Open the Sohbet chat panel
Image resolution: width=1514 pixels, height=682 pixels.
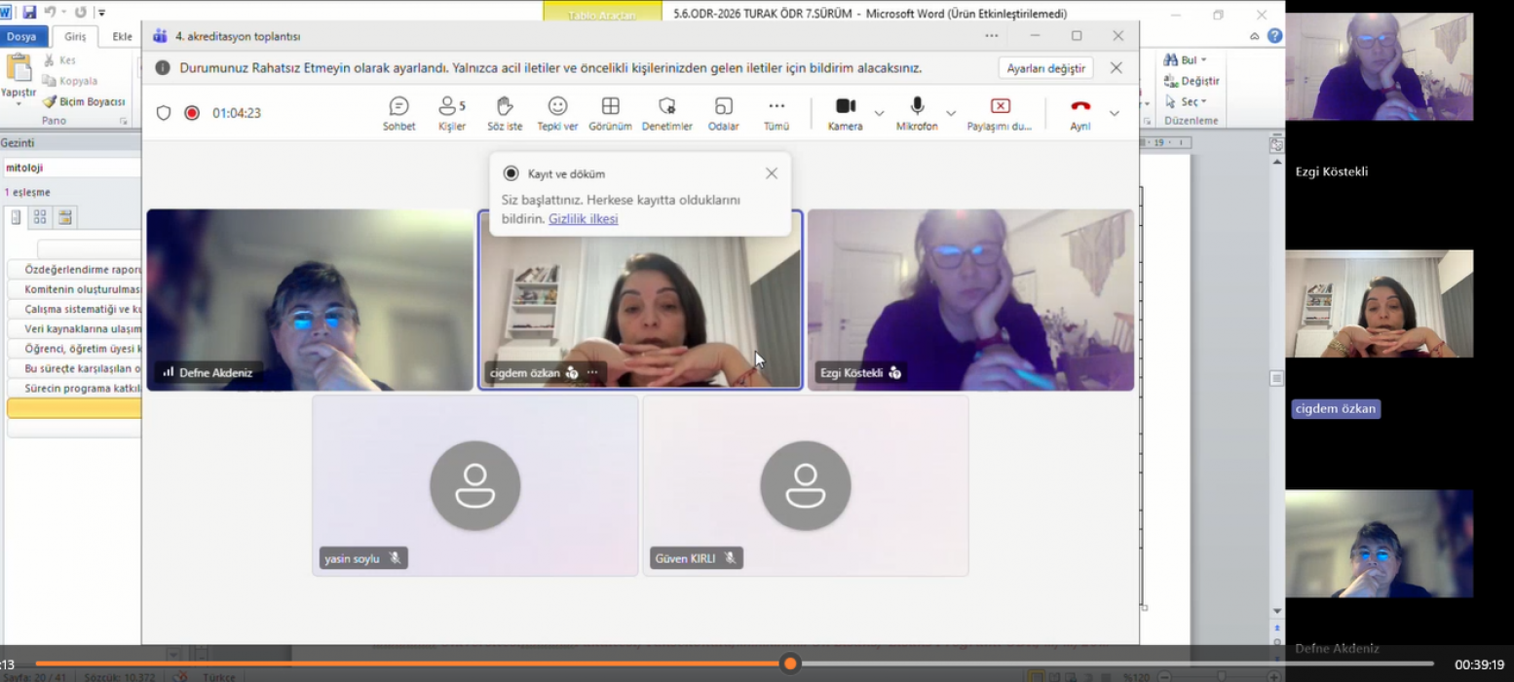point(398,112)
